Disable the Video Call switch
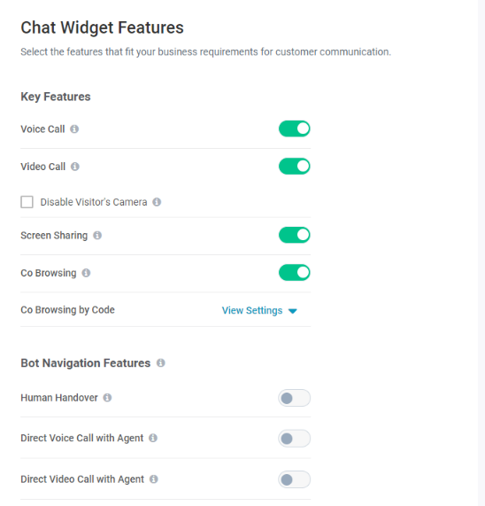Screen dimensions: 485x506 point(295,167)
